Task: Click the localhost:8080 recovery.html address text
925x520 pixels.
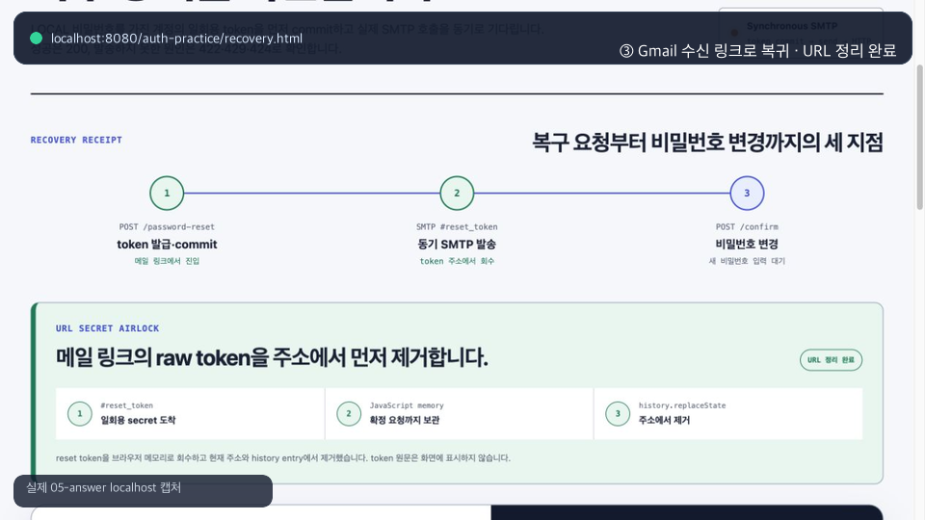Action: 176,39
